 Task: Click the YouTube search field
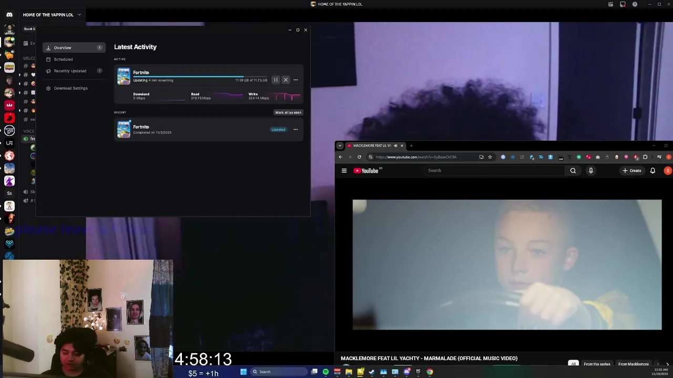click(494, 171)
